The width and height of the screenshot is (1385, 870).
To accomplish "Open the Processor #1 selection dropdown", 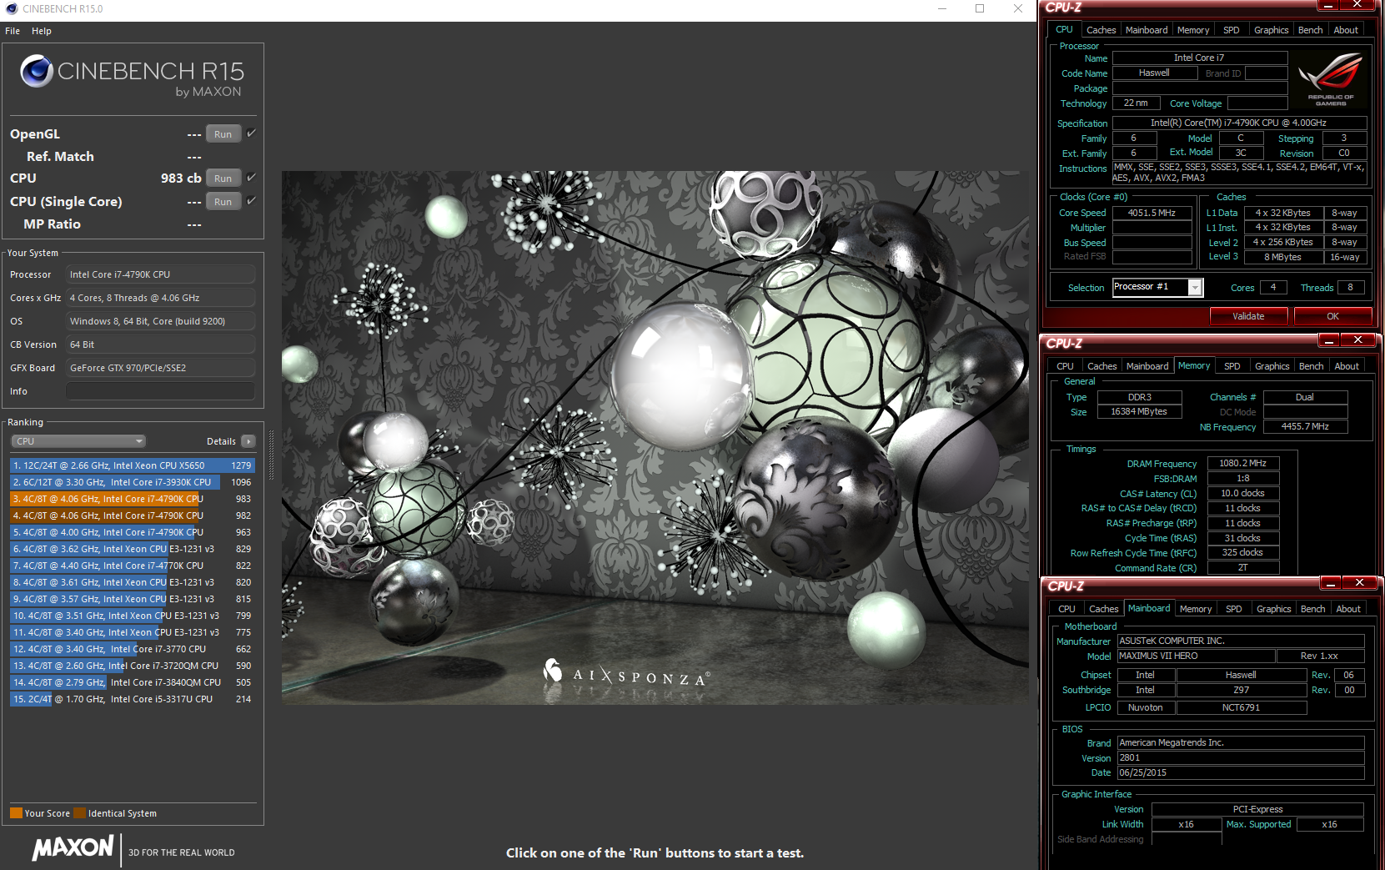I will [1195, 288].
